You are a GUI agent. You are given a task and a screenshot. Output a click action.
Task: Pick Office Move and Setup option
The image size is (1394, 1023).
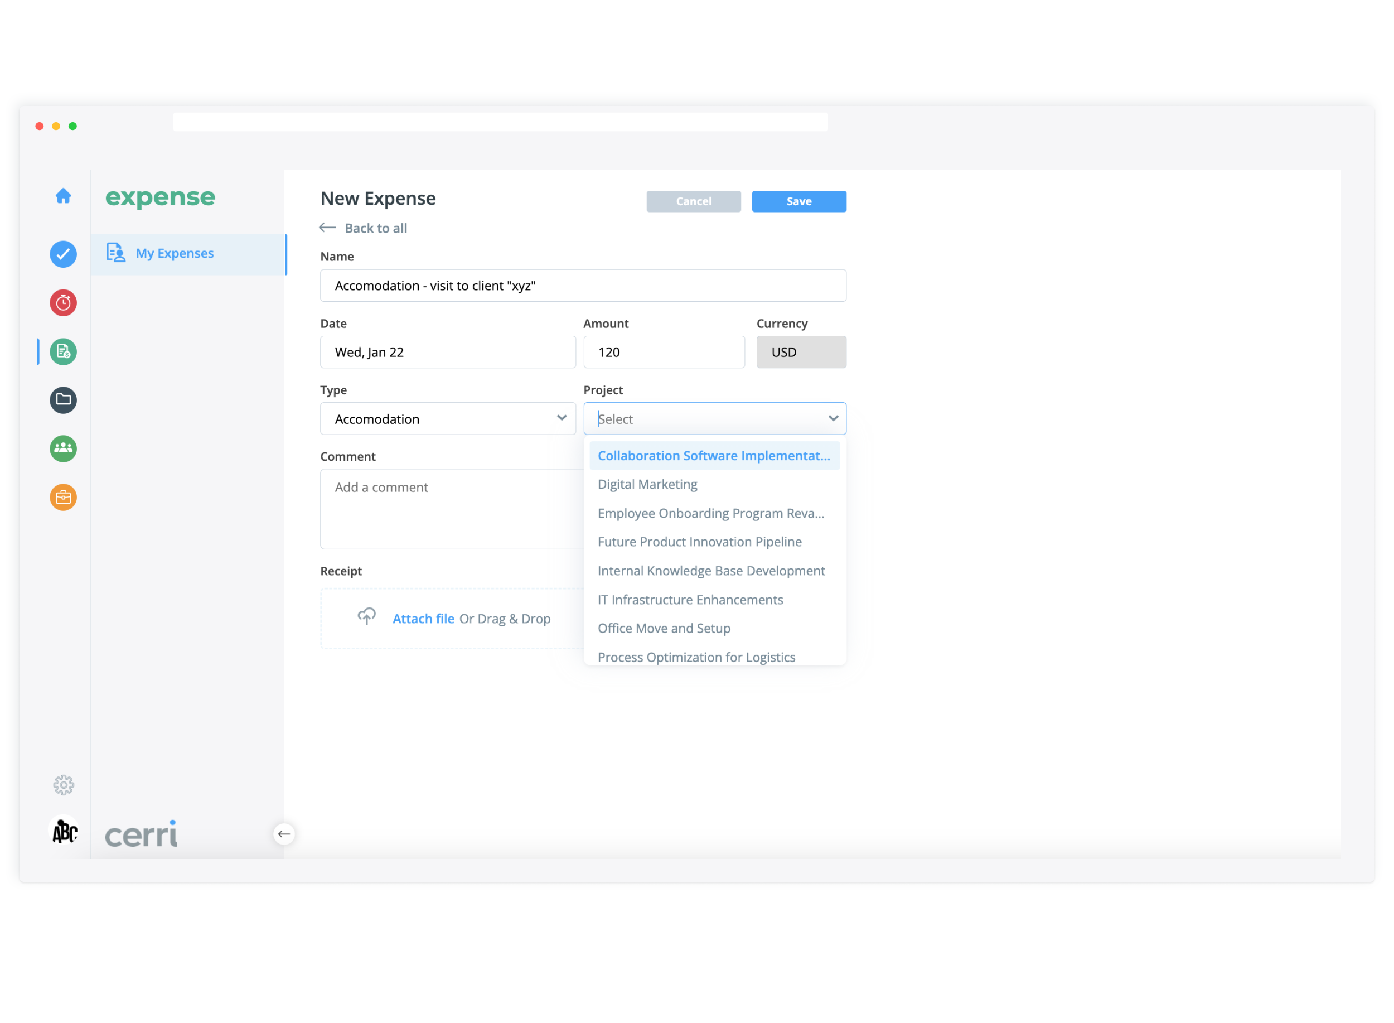point(664,628)
